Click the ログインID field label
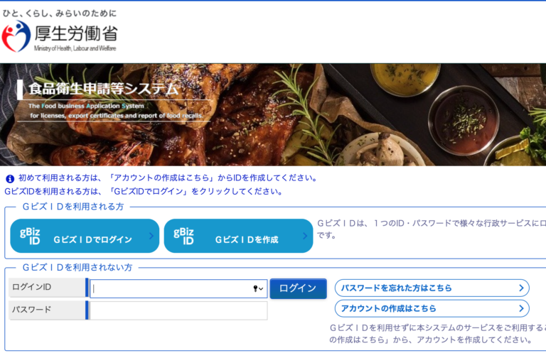The height and width of the screenshot is (353, 546). tap(32, 287)
